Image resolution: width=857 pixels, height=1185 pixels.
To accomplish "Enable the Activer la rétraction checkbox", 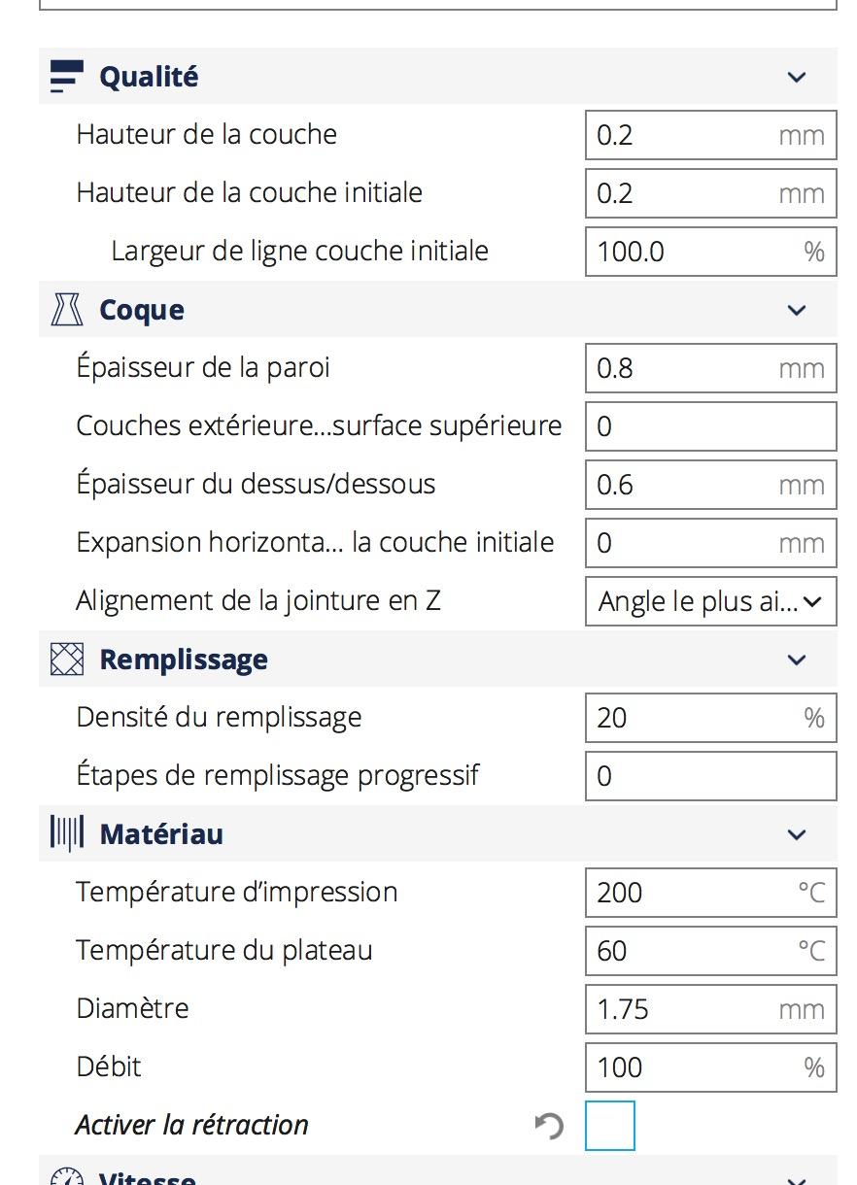I will [x=610, y=1126].
